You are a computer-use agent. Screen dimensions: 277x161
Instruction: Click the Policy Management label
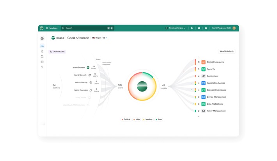click(216, 111)
